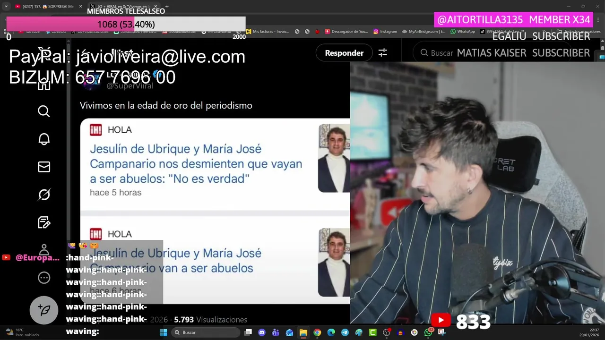Compose a new post with feather button
Image resolution: width=605 pixels, height=340 pixels.
click(x=44, y=310)
